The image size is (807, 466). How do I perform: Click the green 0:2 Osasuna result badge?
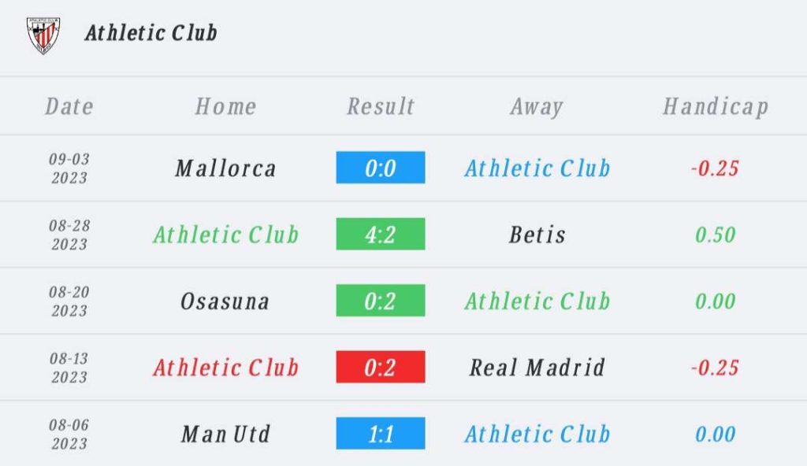pos(381,301)
